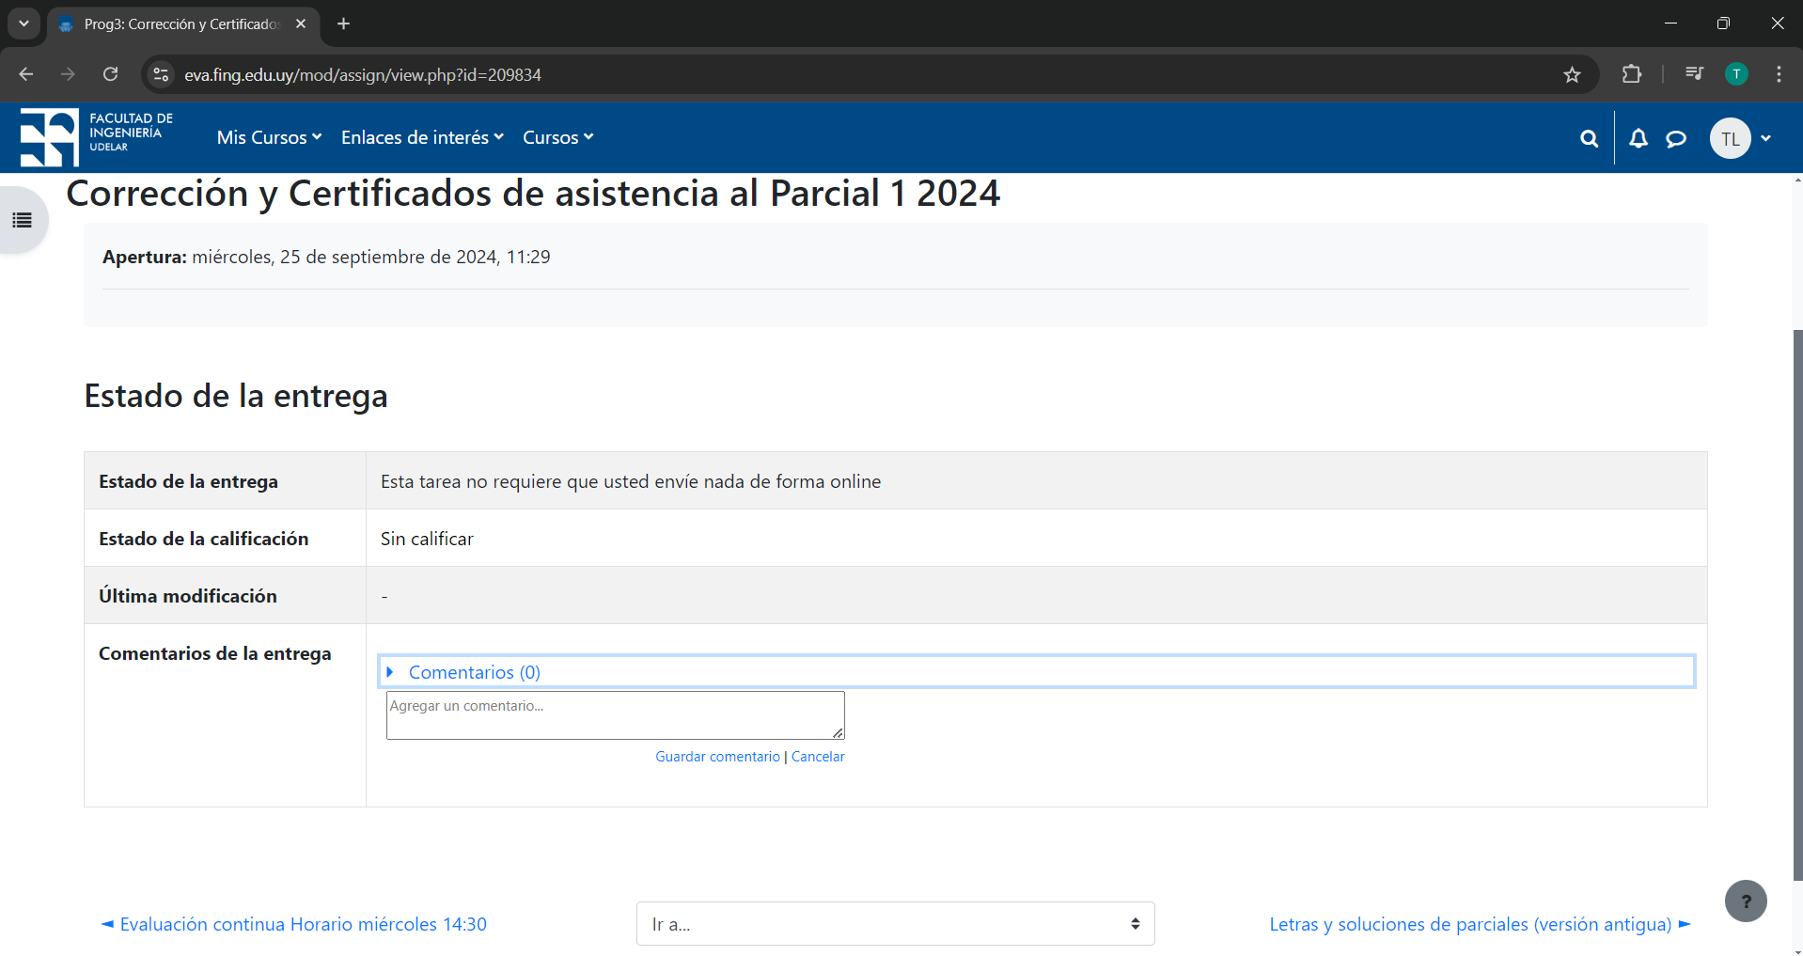Open the course index drawer icon
1803x956 pixels.
coord(22,220)
